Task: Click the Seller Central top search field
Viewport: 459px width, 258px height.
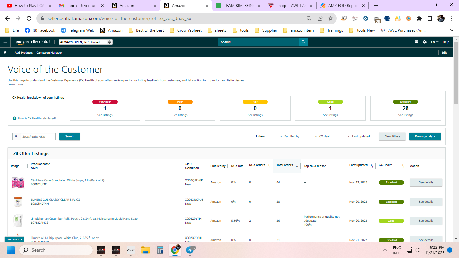Action: tap(259, 42)
